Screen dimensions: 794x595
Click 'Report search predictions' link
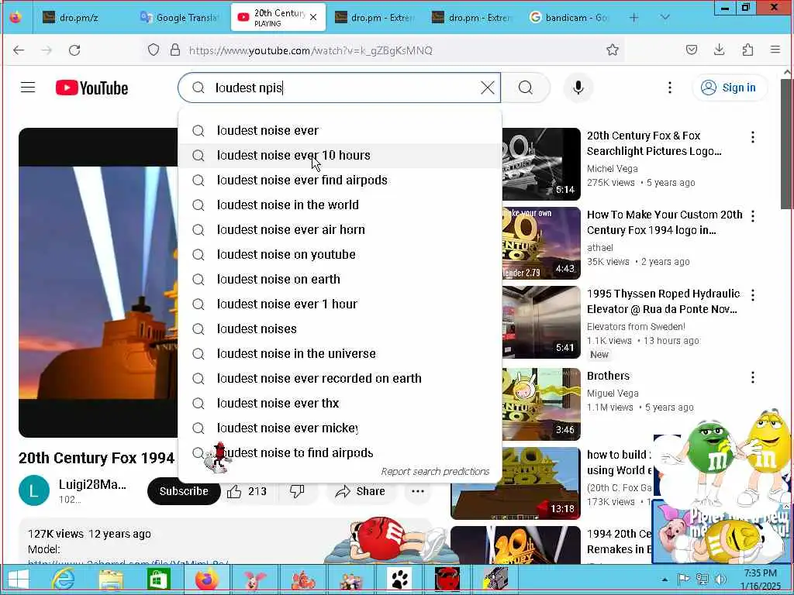[x=435, y=472]
